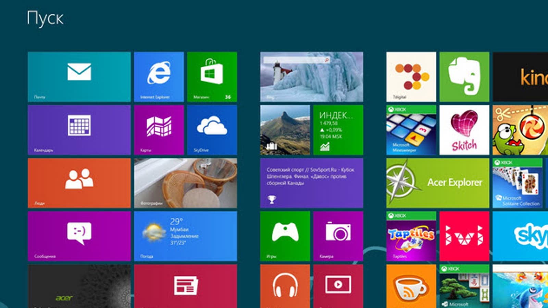This screenshot has width=548, height=308.
Task: Open the green finance tile showing ИНДЕК
Action: (x=338, y=130)
